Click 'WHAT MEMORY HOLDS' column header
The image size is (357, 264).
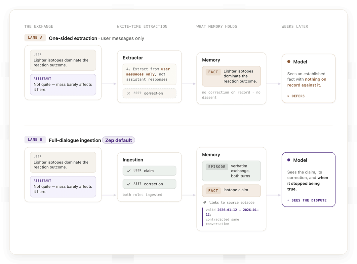click(x=217, y=26)
